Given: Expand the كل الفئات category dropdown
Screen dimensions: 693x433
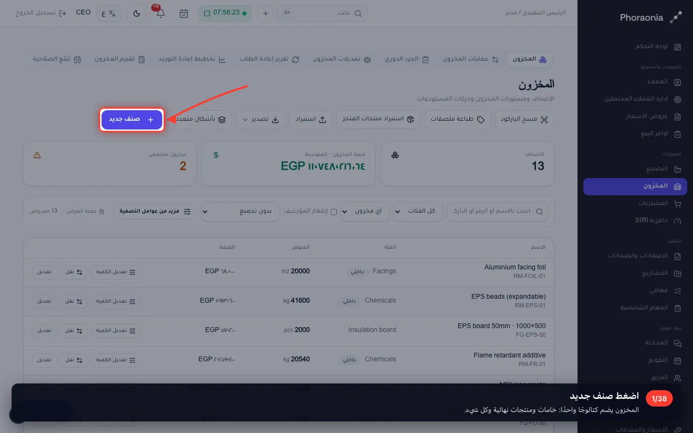Looking at the screenshot, I should tap(418, 211).
